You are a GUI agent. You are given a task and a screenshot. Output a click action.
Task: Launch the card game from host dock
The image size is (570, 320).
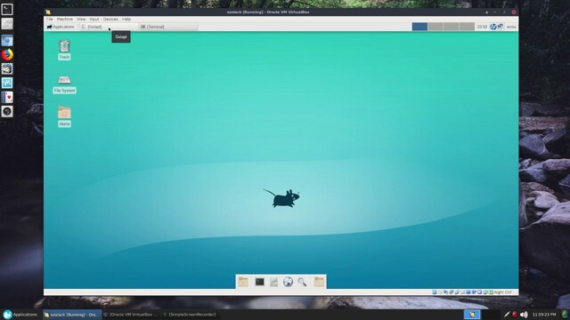[x=7, y=97]
